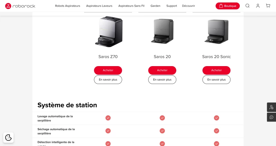This screenshot has width=276, height=146.
Task: Click Lavage automatique checkmark for Saros 20
Action: (x=162, y=118)
